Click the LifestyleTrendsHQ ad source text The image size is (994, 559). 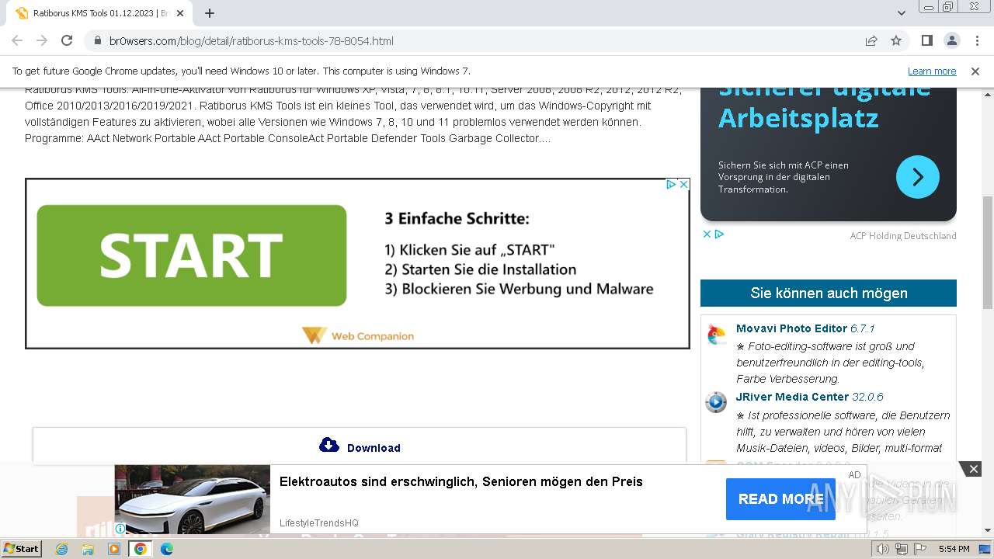pos(319,523)
